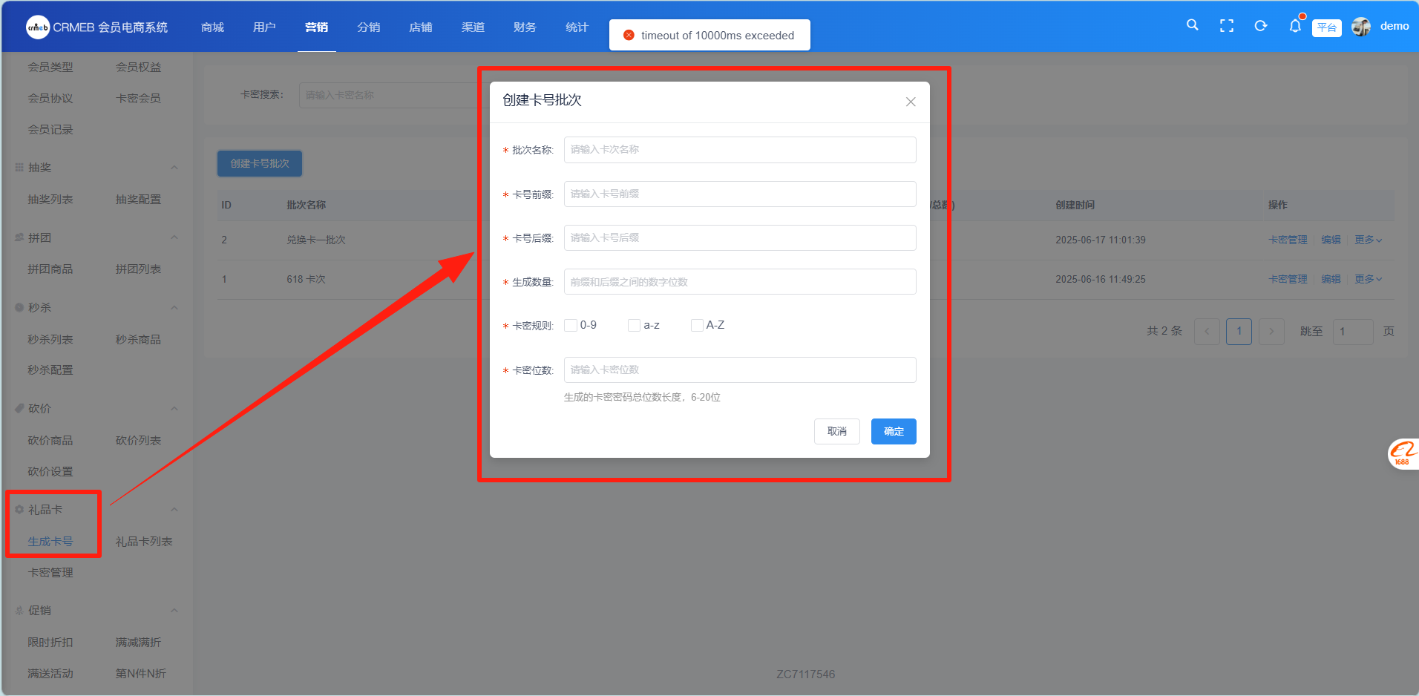Viewport: 1419px width, 696px height.
Task: Open 更多 dropdown for 兑换卡一批次 row
Action: click(1368, 240)
